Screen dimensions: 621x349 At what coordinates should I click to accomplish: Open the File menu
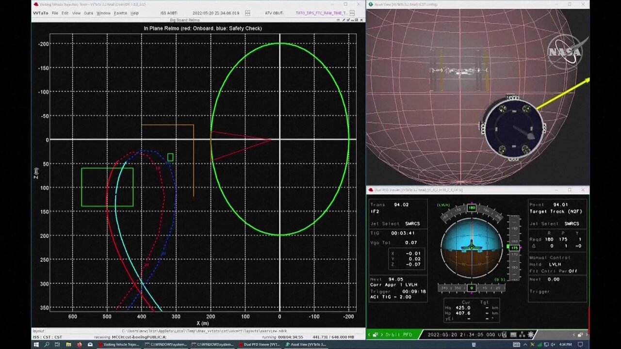55,13
